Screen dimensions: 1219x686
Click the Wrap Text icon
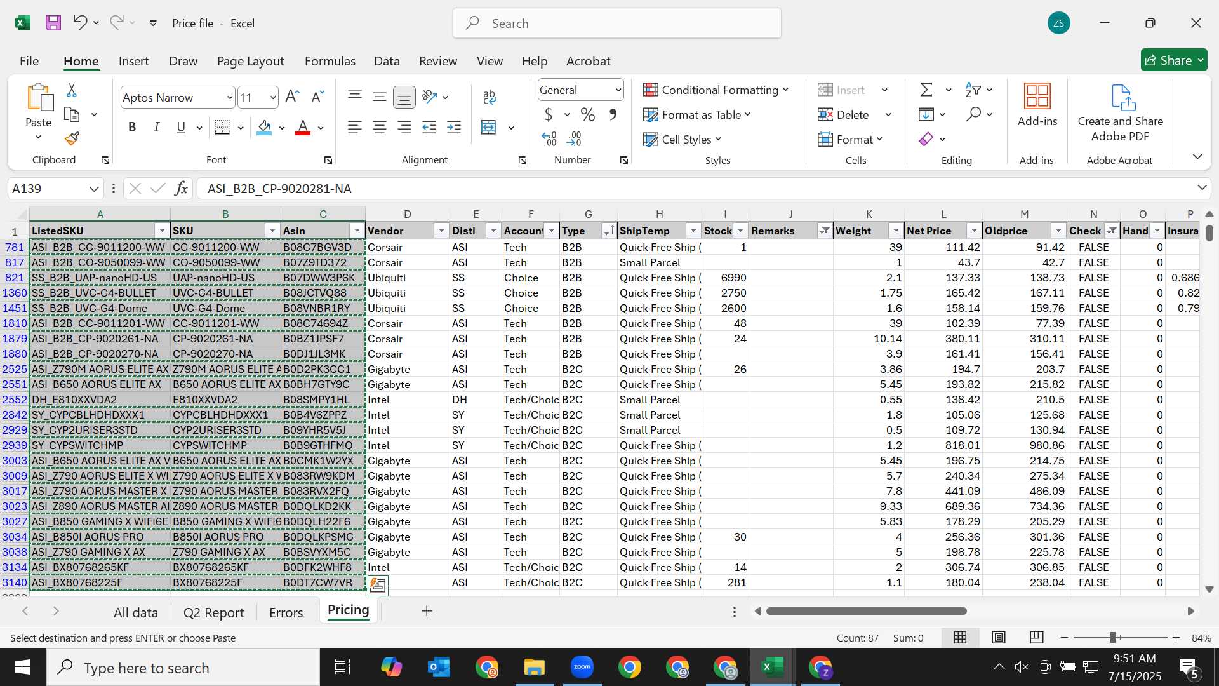point(489,97)
